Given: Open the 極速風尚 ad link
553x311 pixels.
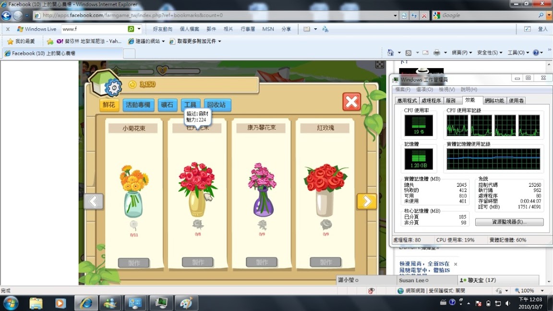Looking at the screenshot, I should pyautogui.click(x=425, y=267).
